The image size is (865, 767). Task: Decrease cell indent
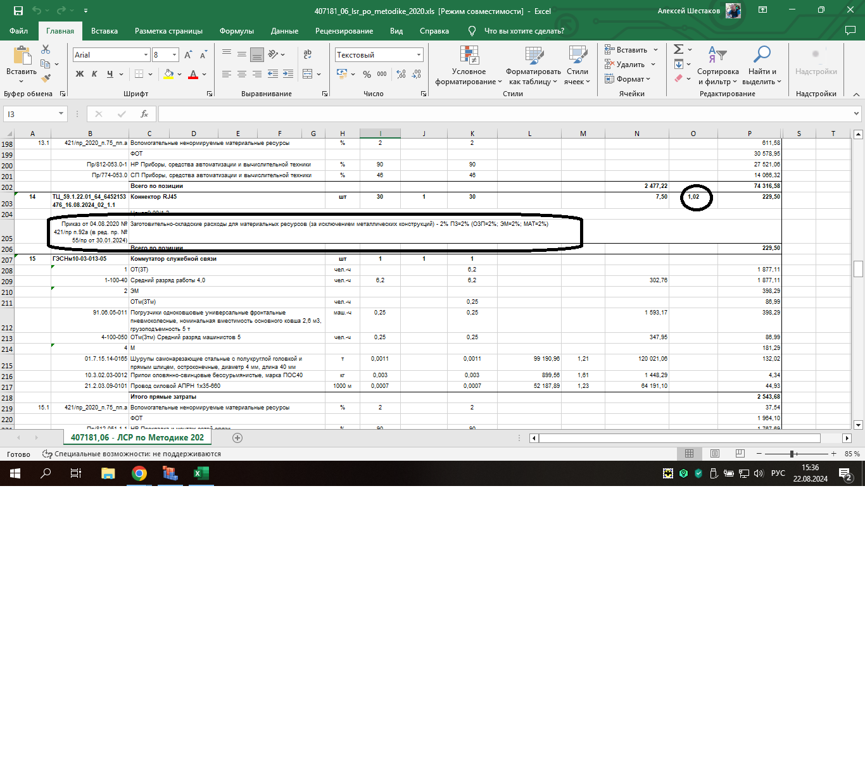(x=273, y=74)
